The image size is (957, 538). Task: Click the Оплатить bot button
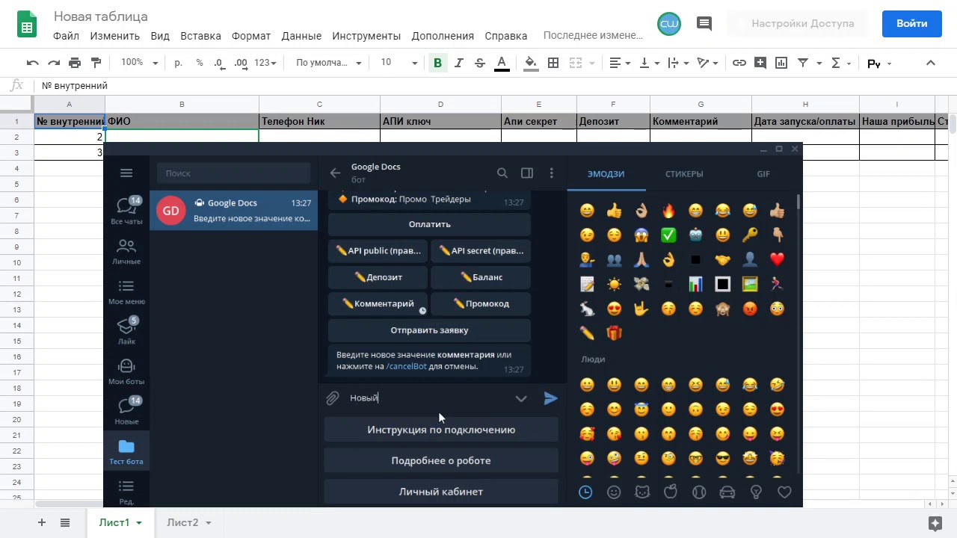click(x=429, y=224)
